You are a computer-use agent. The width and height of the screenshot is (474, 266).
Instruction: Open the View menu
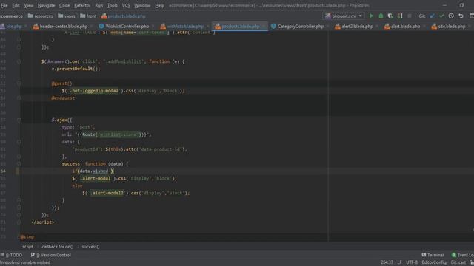tap(29, 5)
